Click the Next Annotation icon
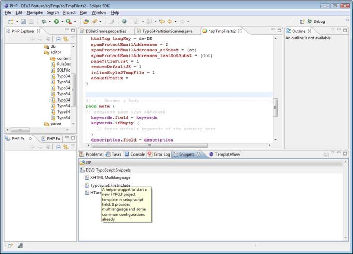This screenshot has height=254, width=353. pos(137,22)
